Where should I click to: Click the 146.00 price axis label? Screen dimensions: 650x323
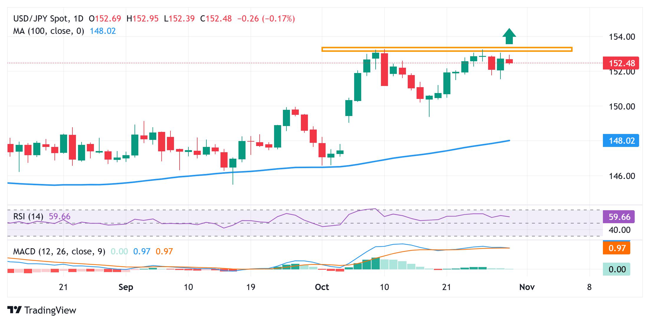pos(622,176)
